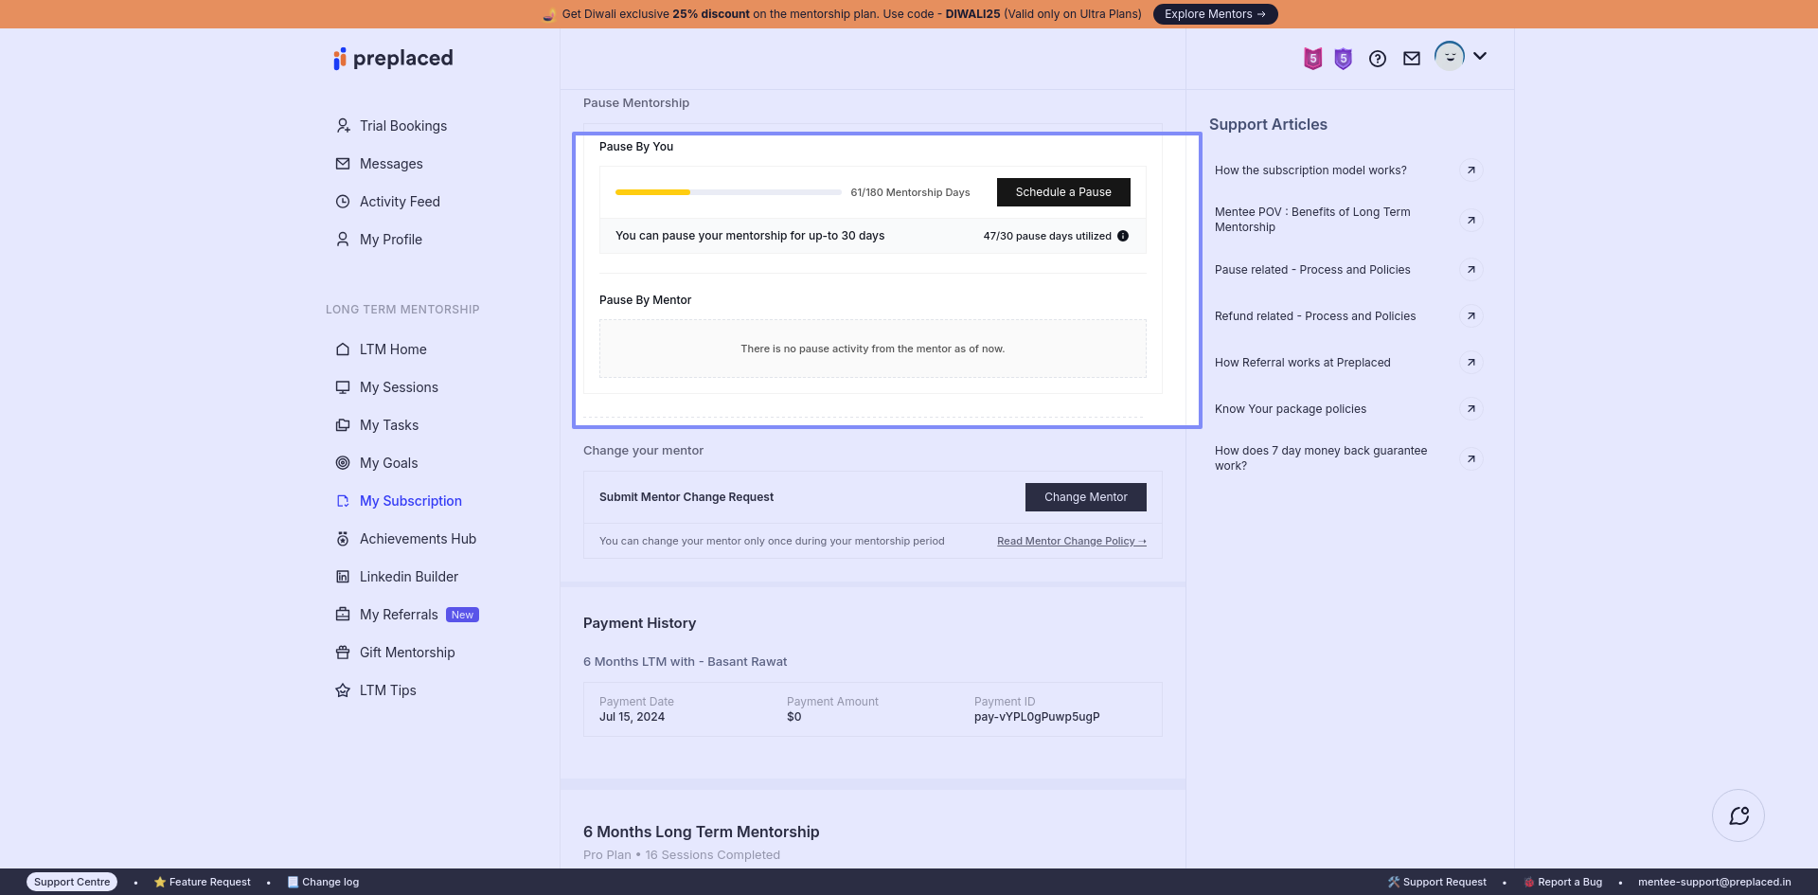
Task: Open the floating chat support icon
Action: (x=1738, y=815)
